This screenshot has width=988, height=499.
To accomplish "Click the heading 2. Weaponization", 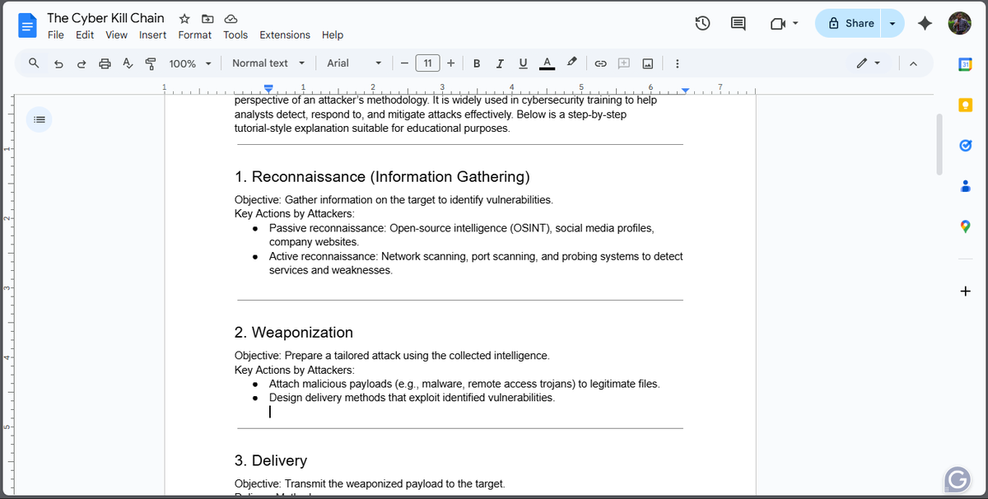I will (294, 333).
